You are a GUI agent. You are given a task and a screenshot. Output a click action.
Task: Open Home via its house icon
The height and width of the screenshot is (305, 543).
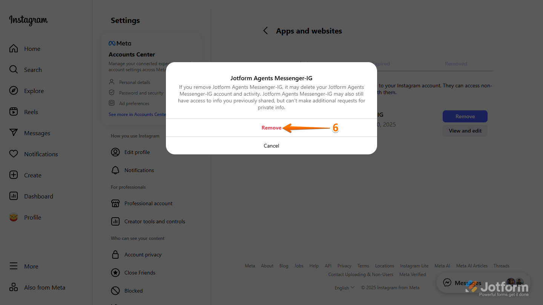click(x=14, y=49)
